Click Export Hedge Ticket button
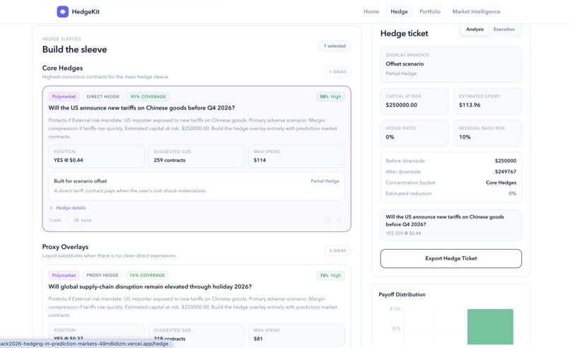 450,258
